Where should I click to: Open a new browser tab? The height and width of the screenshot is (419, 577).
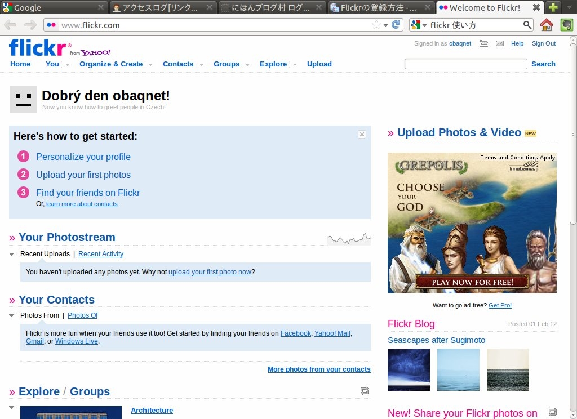553,7
